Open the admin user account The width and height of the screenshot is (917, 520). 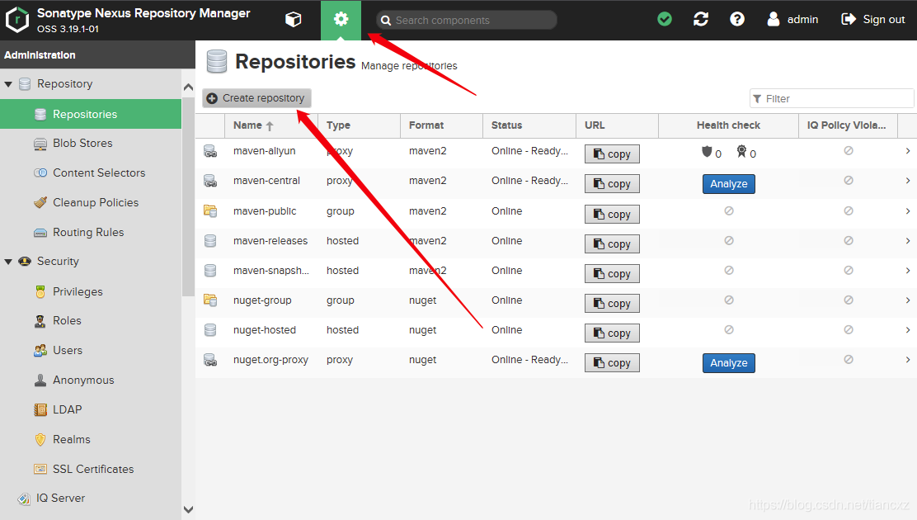pos(792,19)
